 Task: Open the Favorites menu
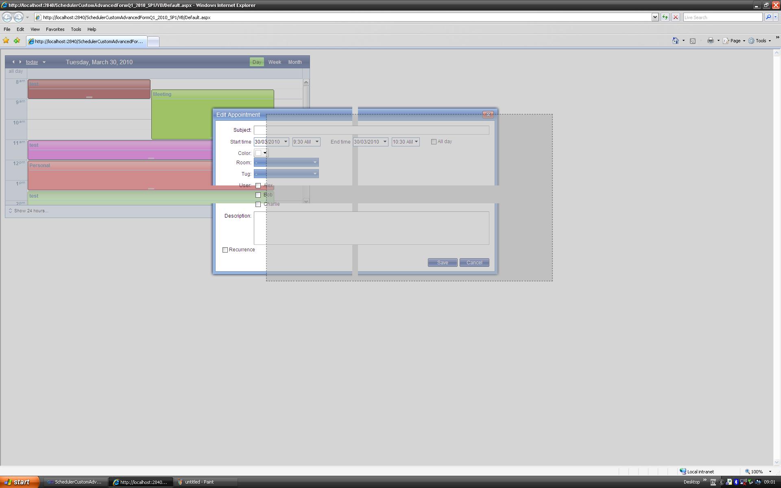(x=55, y=29)
